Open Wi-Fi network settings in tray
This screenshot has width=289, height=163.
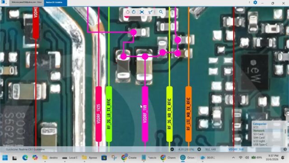[241, 158]
